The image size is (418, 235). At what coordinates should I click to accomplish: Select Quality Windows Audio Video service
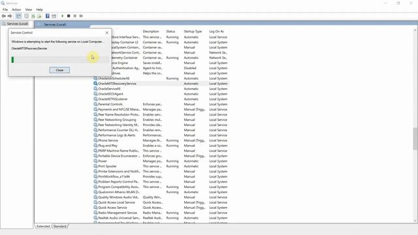tap(119, 197)
